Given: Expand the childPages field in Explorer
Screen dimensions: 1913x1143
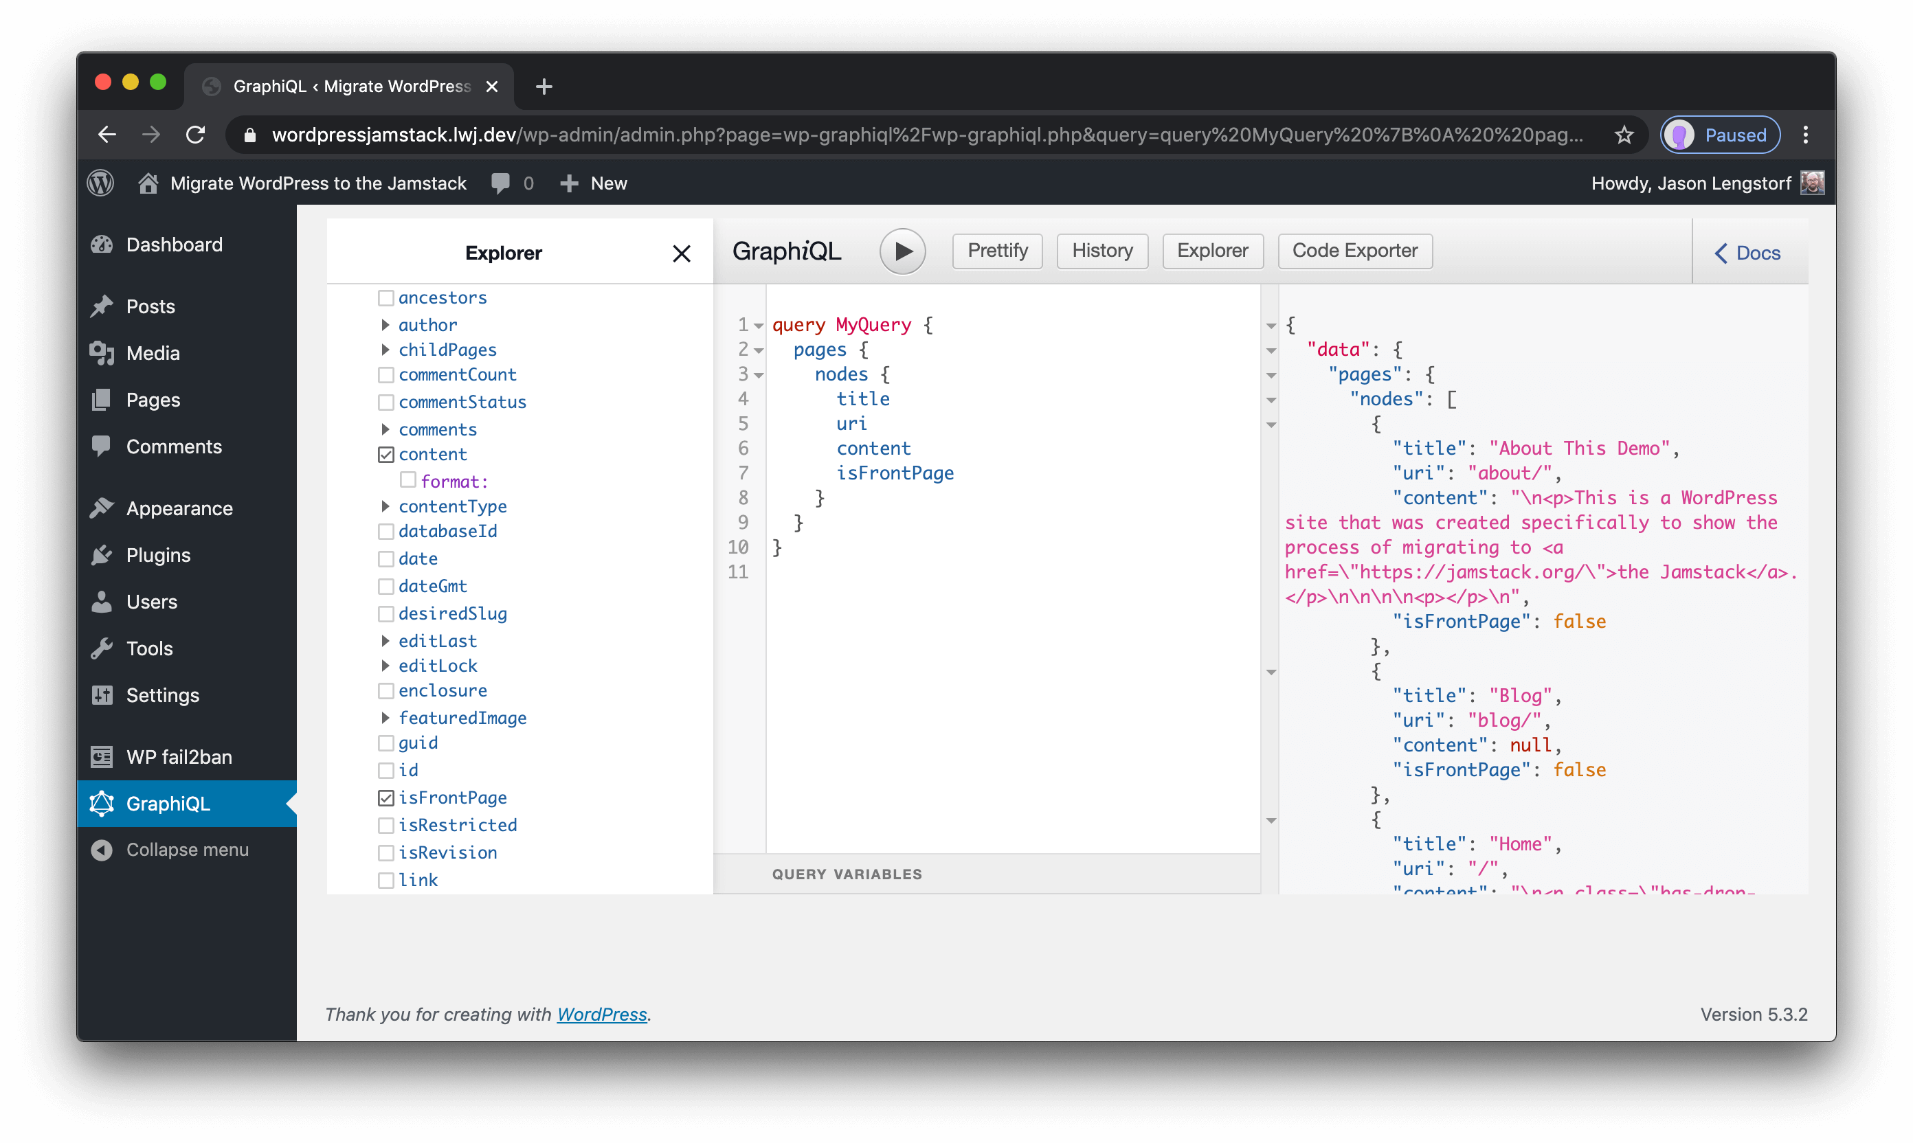Looking at the screenshot, I should [x=385, y=350].
